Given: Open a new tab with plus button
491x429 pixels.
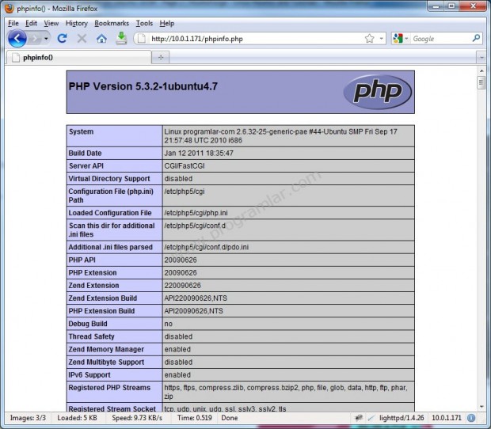Looking at the screenshot, I should point(160,58).
